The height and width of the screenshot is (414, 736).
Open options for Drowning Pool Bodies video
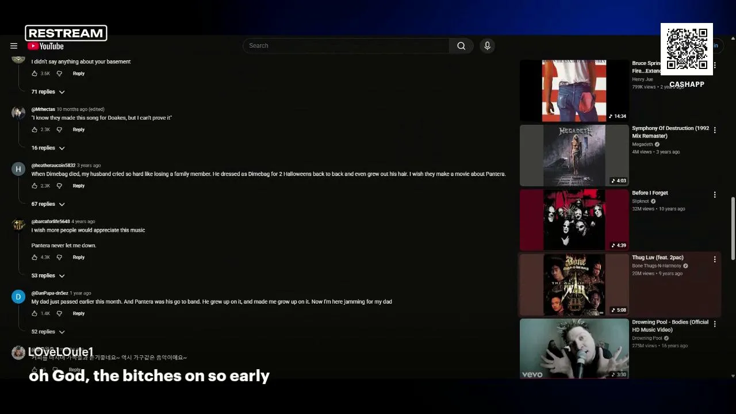click(x=715, y=324)
